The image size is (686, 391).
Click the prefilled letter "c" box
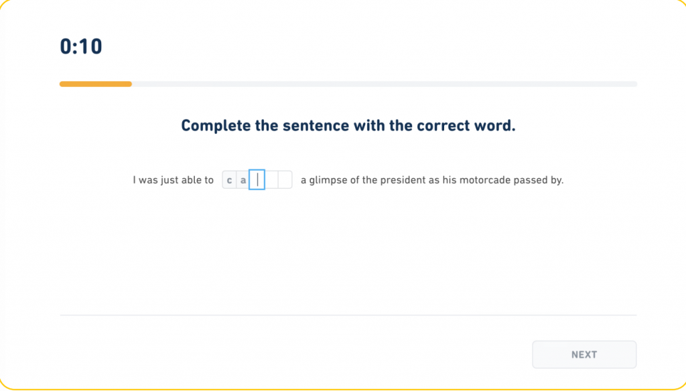[x=229, y=180]
